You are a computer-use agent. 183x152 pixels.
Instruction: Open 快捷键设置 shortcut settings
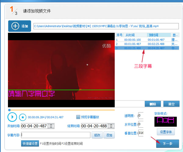(x=30, y=143)
